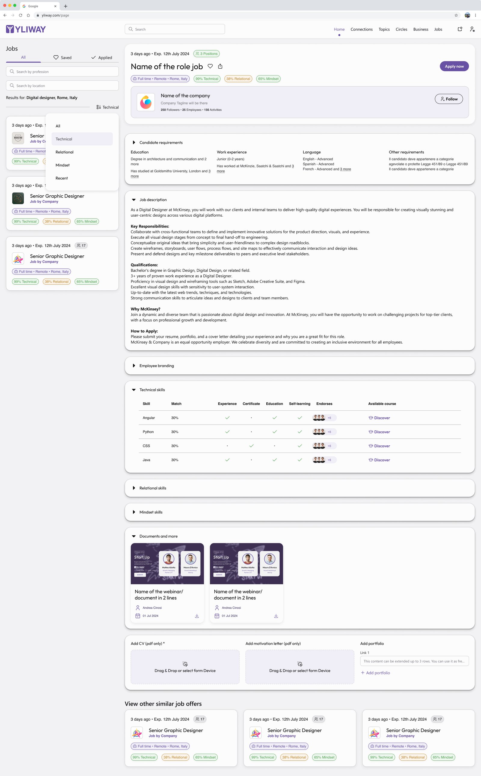The height and width of the screenshot is (776, 481).
Task: Click 38% Relational tag under role title
Action: (x=238, y=79)
